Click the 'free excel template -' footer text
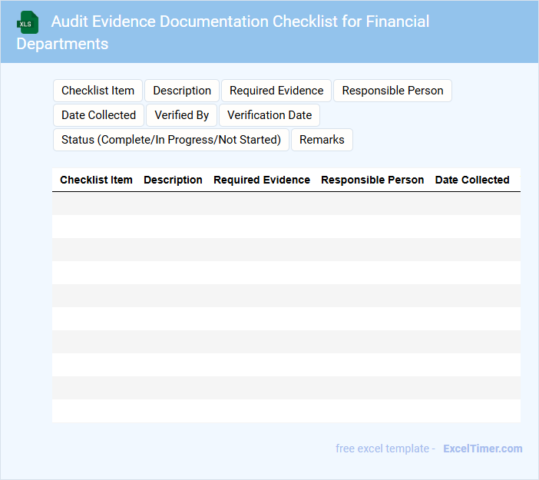Screen dimensions: 539x480 pyautogui.click(x=385, y=449)
